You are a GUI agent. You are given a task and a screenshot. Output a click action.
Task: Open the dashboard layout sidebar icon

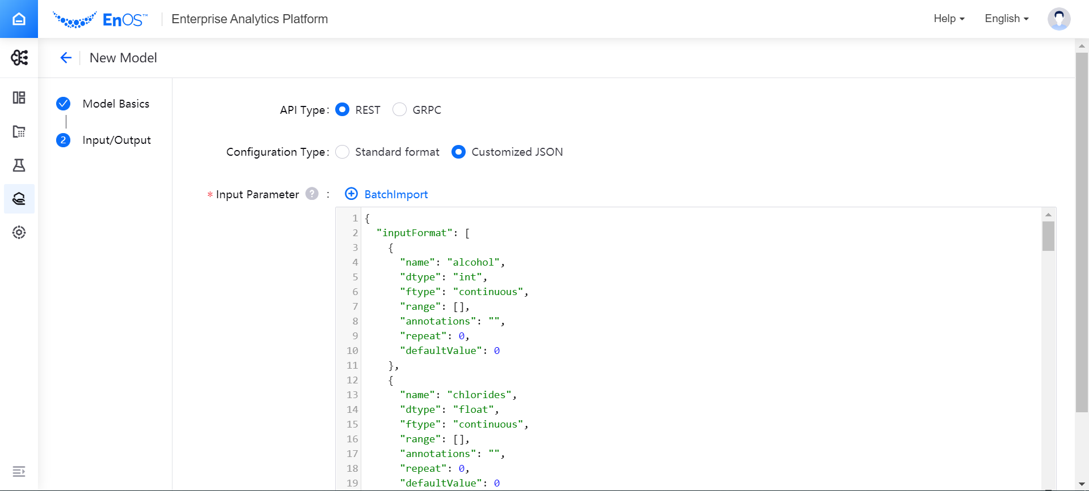coord(19,97)
